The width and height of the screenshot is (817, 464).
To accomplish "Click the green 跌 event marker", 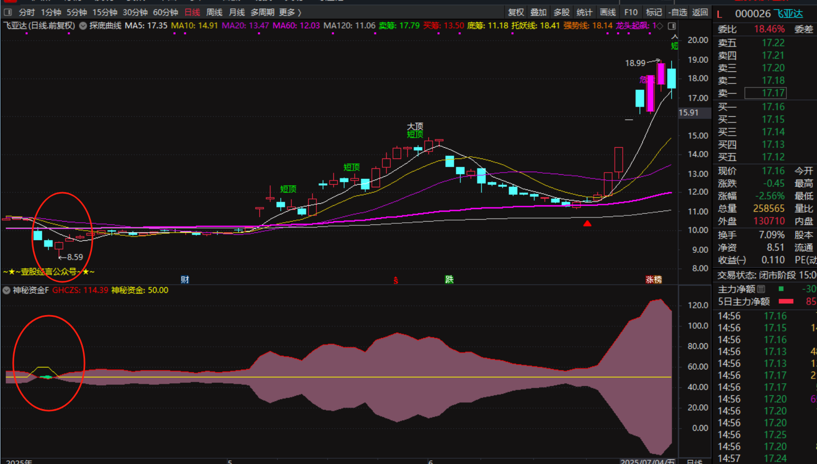I will pyautogui.click(x=449, y=279).
